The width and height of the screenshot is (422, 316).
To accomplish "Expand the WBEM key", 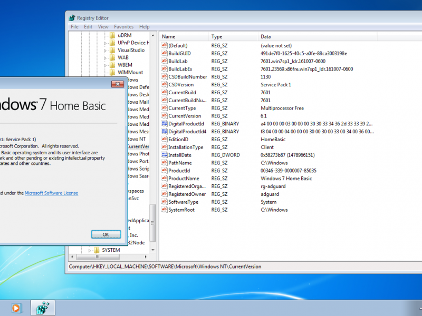I will click(x=105, y=65).
